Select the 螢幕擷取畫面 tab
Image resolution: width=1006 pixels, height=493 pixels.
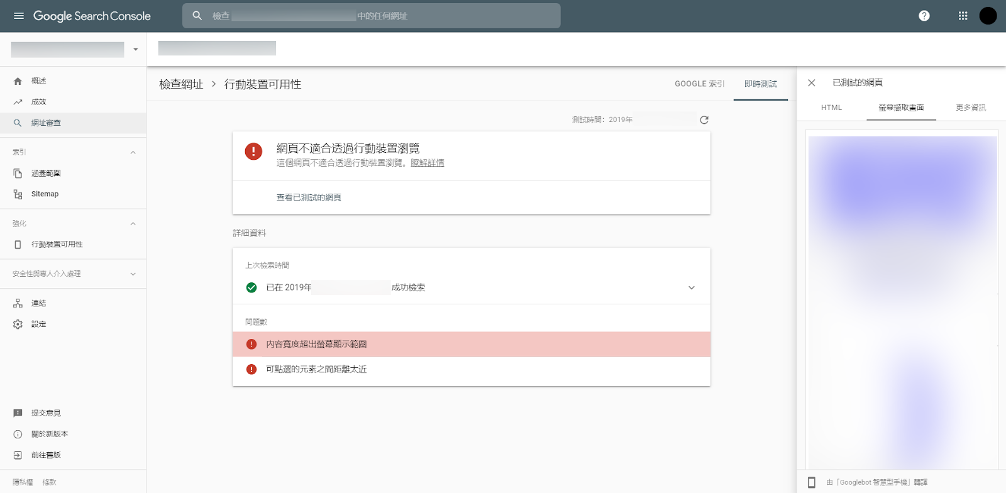901,108
